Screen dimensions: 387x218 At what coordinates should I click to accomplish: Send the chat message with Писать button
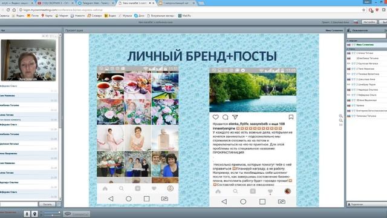tap(47, 204)
